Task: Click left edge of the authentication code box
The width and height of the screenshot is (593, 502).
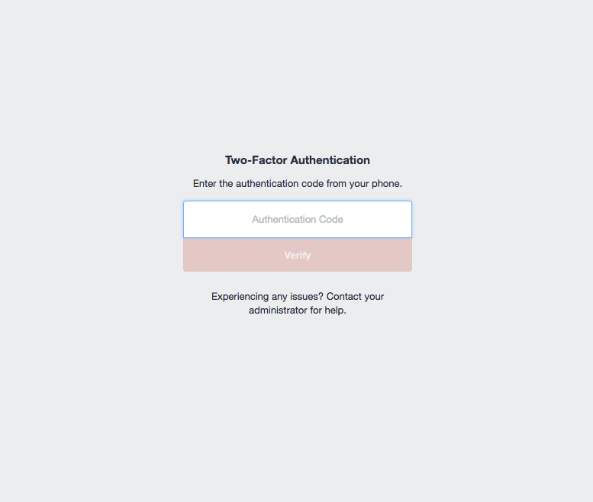Action: (189, 219)
